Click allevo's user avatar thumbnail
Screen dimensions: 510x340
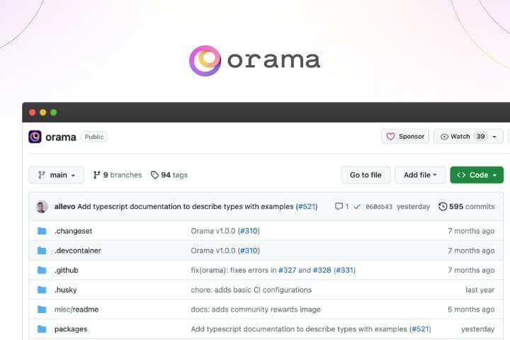42,207
